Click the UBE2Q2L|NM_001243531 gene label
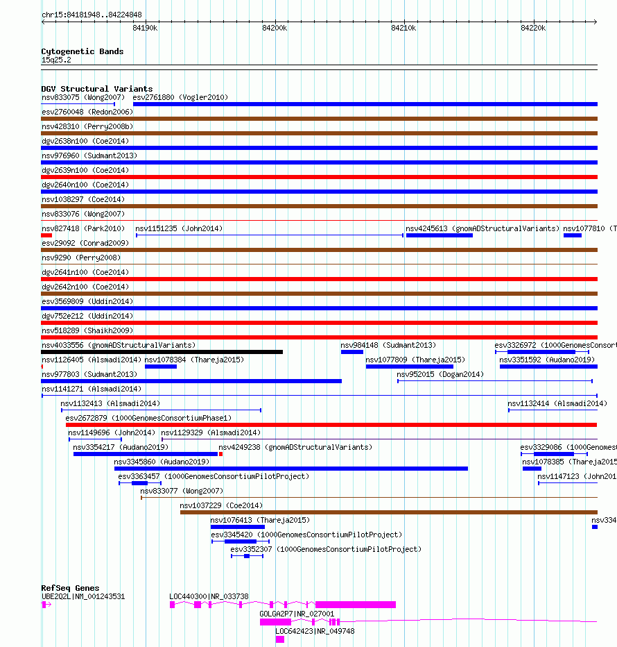The width and height of the screenshot is (617, 647). [x=83, y=596]
